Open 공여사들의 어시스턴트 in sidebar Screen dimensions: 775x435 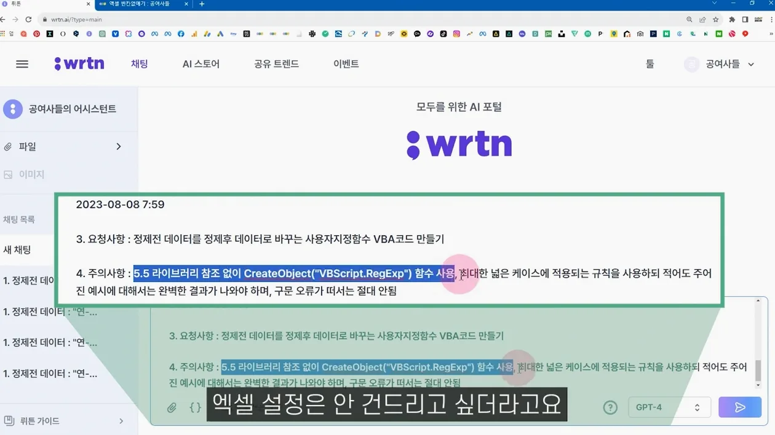pyautogui.click(x=73, y=109)
